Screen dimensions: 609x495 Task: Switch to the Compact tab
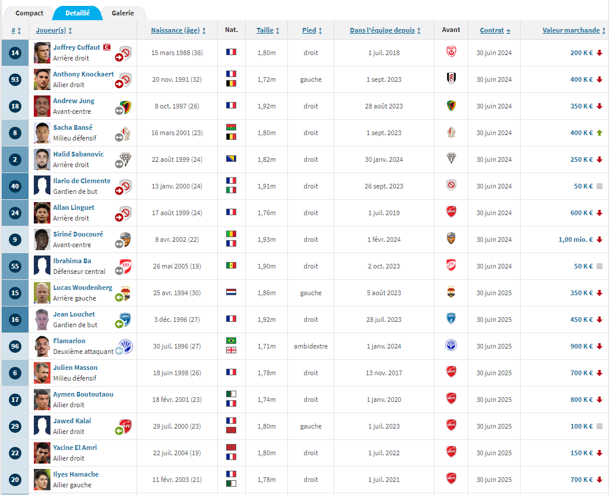[x=29, y=13]
